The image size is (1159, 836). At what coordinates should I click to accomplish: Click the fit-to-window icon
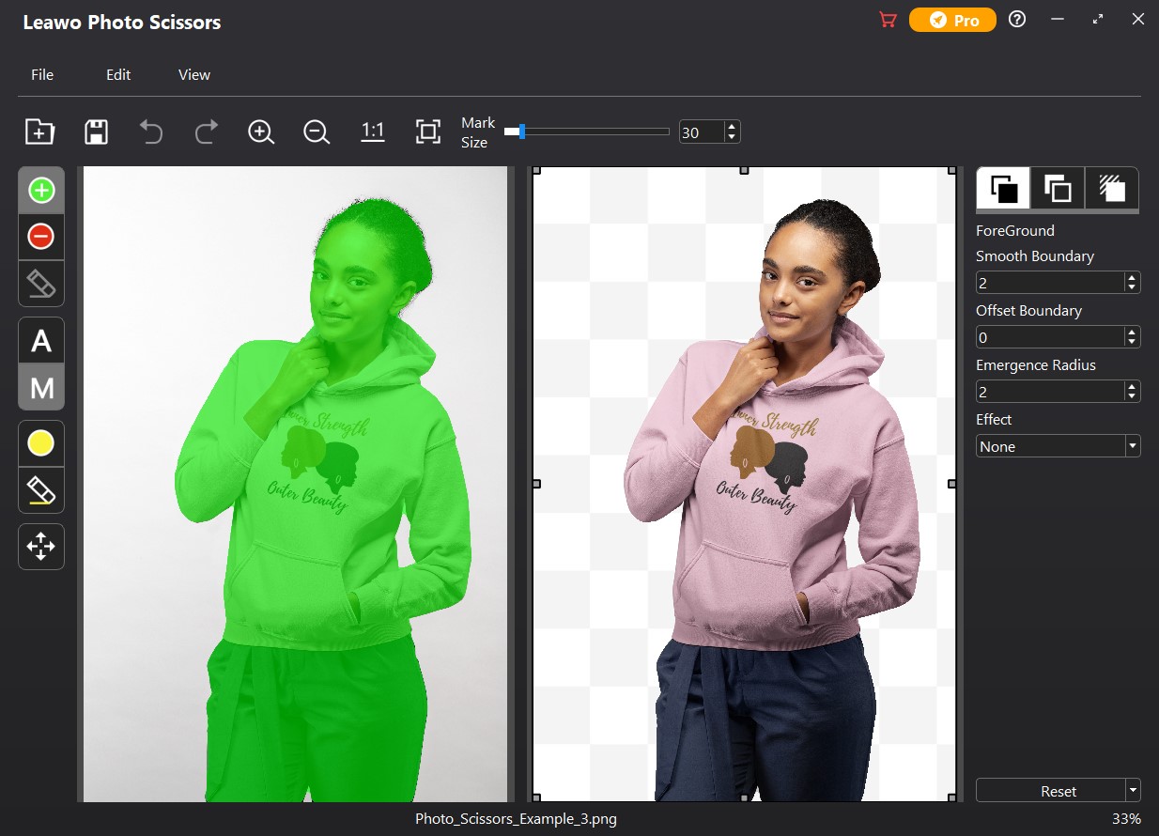428,132
